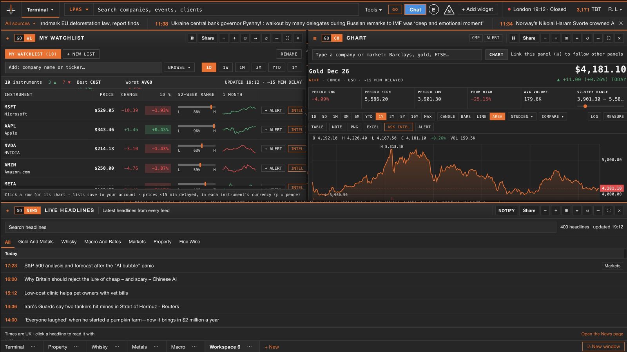
Task: Open the STUDIES dropdown on the chart
Action: (522, 117)
